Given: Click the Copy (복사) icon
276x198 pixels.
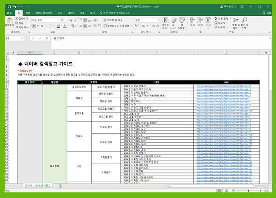Looking at the screenshot, I should click(x=17, y=23).
